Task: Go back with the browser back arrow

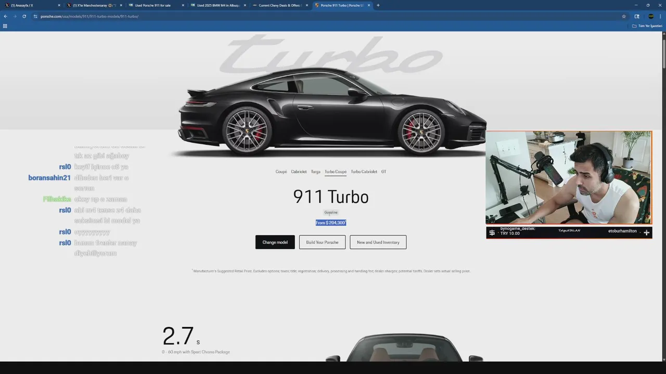Action: (x=5, y=16)
